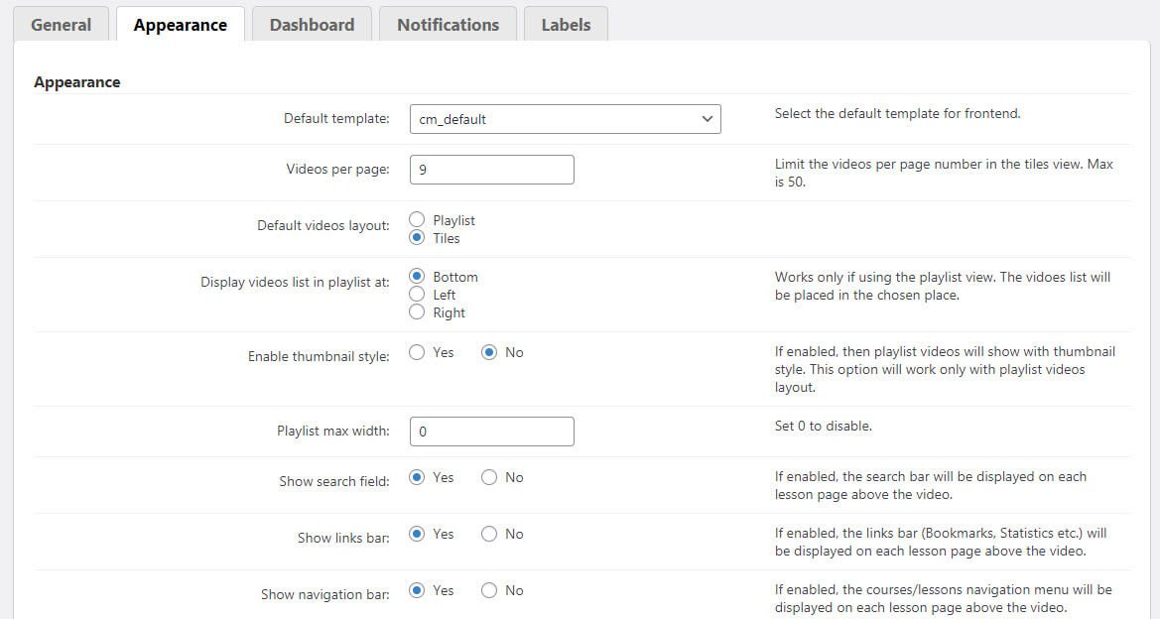Select Yes for Show navigation bar

[x=417, y=590]
